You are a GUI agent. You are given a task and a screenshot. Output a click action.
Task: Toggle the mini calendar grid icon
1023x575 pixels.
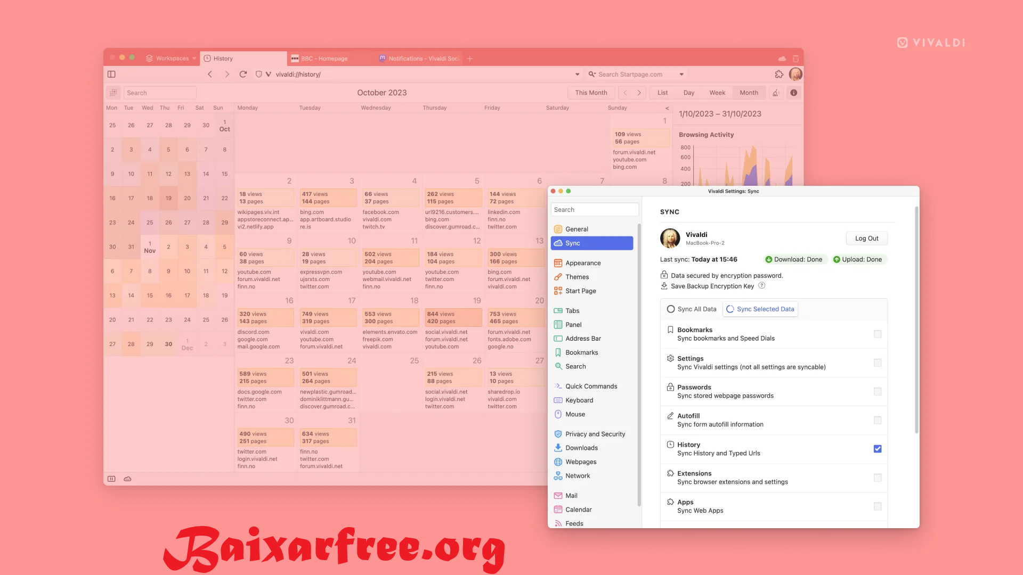click(x=113, y=93)
